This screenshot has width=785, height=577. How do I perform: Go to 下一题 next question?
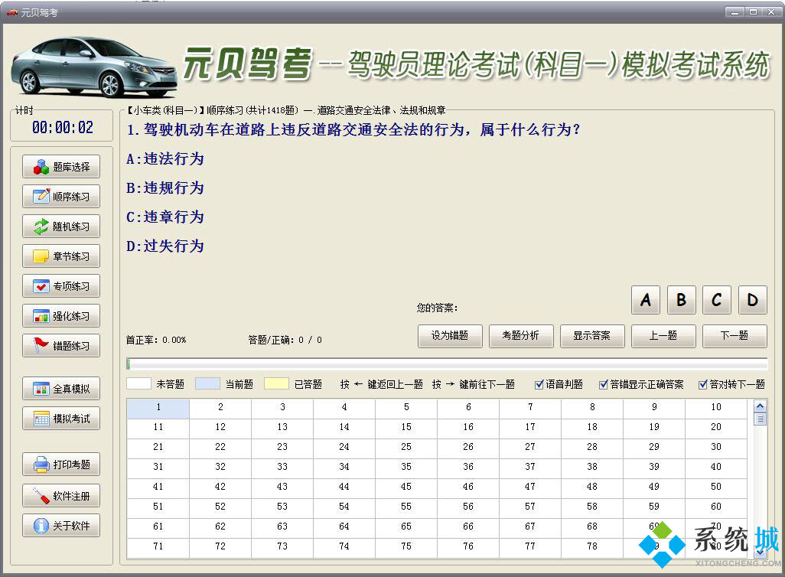[x=735, y=336]
